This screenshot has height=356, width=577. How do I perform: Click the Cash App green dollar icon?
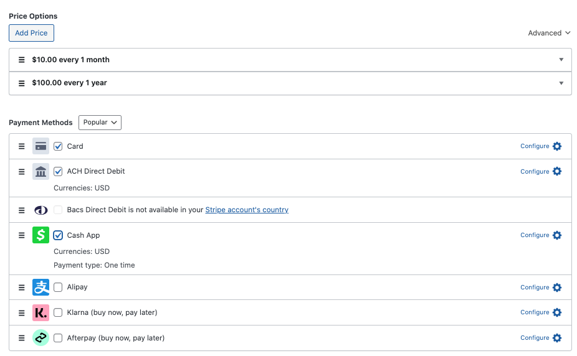(x=41, y=235)
